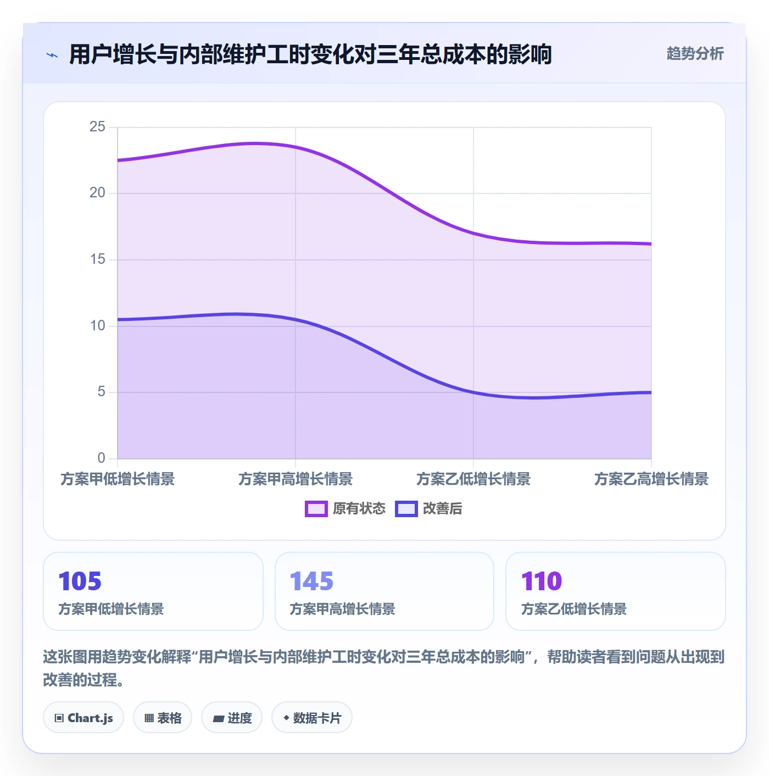Click y-axis tick label 5
Image resolution: width=769 pixels, height=776 pixels.
(101, 392)
